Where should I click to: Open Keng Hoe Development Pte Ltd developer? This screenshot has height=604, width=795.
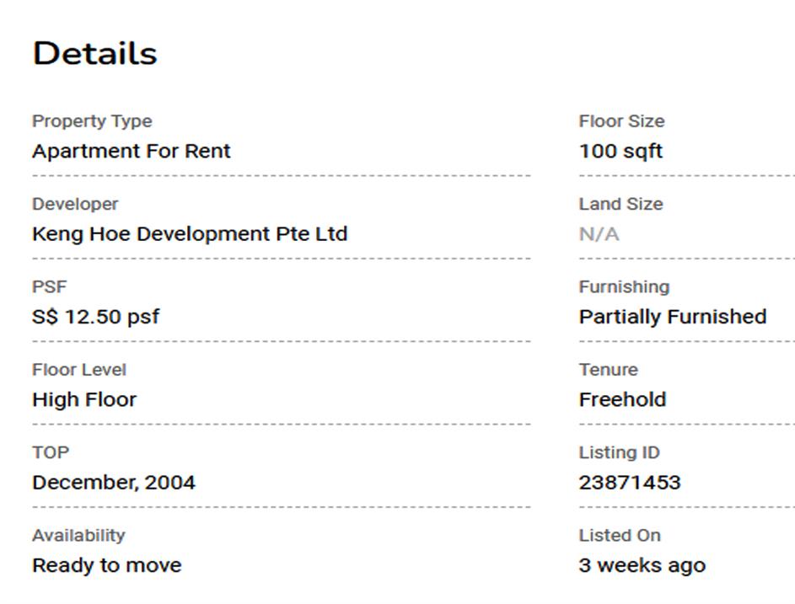point(189,234)
